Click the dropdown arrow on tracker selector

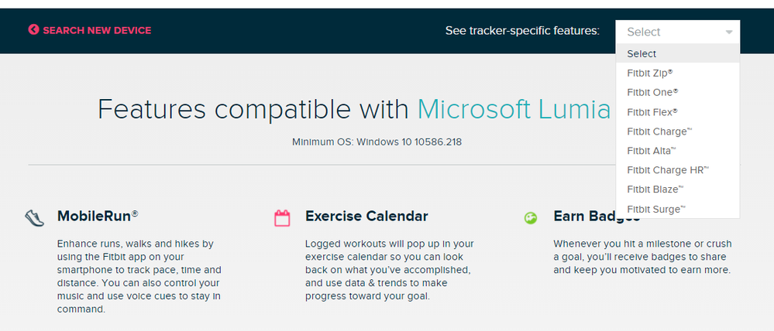coord(729,32)
